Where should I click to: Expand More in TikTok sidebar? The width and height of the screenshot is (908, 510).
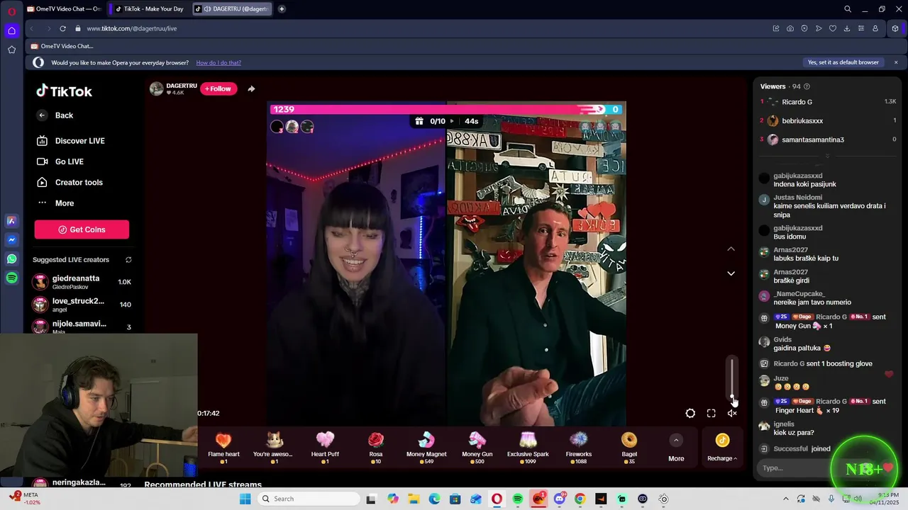click(65, 203)
